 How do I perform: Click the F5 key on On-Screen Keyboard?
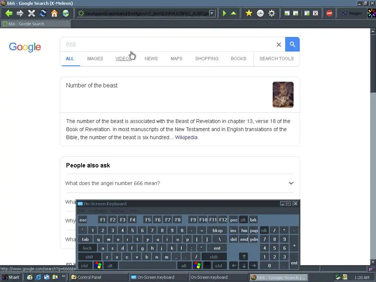[148, 220]
